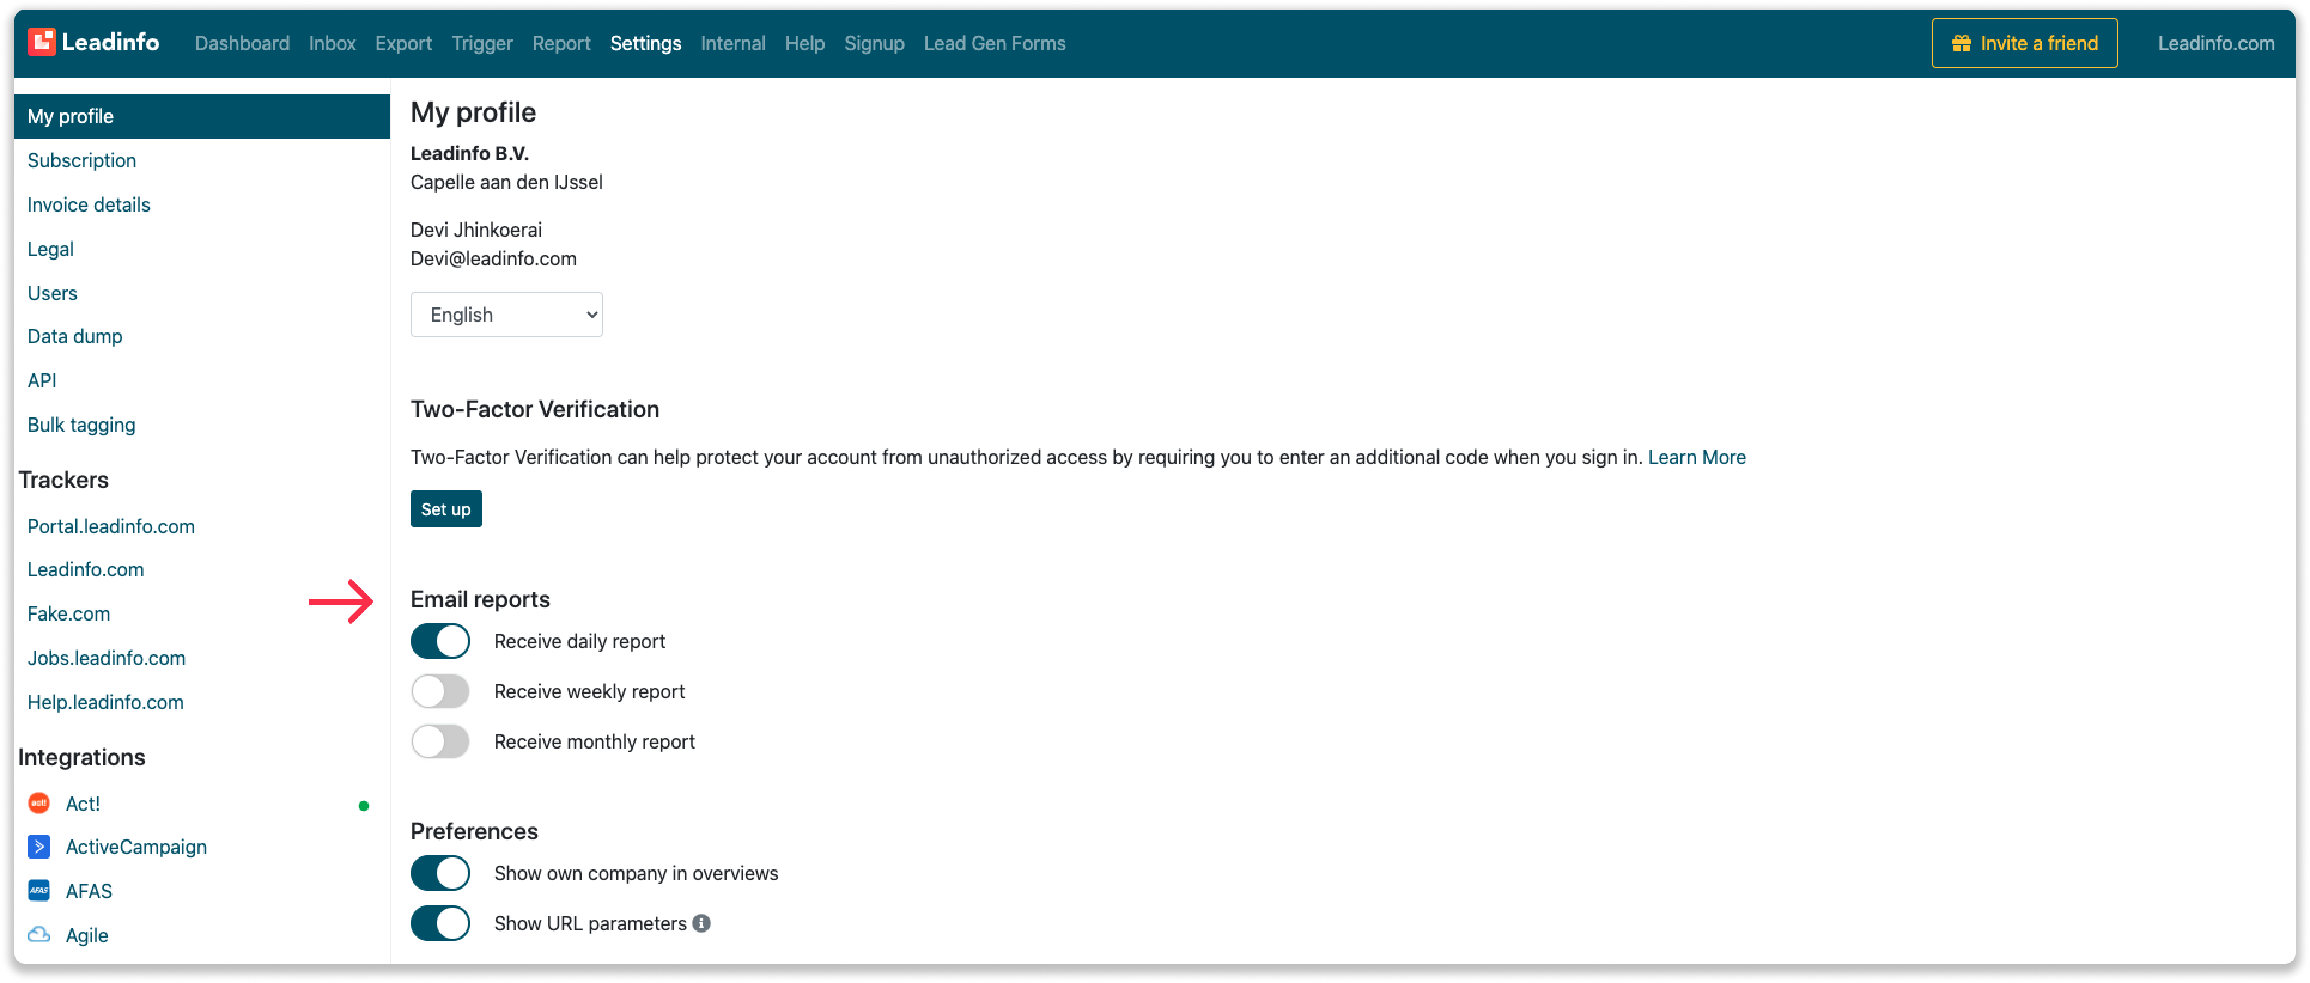Open Bulk tagging in the sidebar
Image resolution: width=2310 pixels, height=983 pixels.
[81, 425]
